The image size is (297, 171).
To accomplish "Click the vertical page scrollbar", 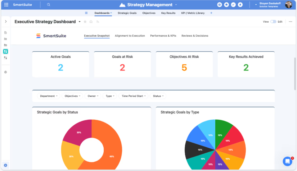I will (x=295, y=74).
